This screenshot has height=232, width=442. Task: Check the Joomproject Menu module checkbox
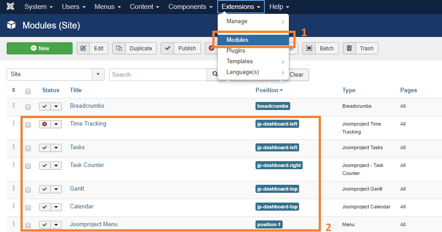(x=28, y=225)
